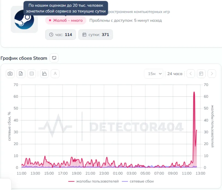This screenshot has height=190, width=222.
Task: Click the 13:00 rightmost x-axis label
Action: 200,173
